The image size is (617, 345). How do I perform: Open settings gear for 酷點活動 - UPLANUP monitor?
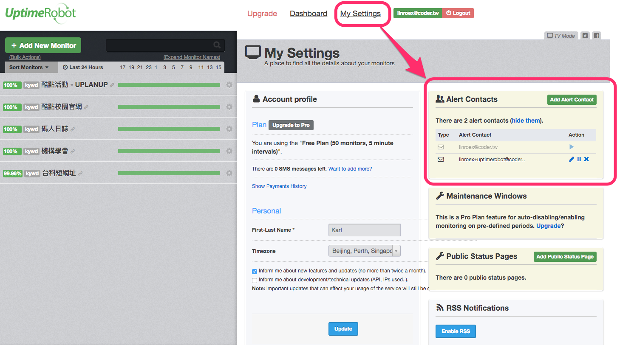(229, 85)
